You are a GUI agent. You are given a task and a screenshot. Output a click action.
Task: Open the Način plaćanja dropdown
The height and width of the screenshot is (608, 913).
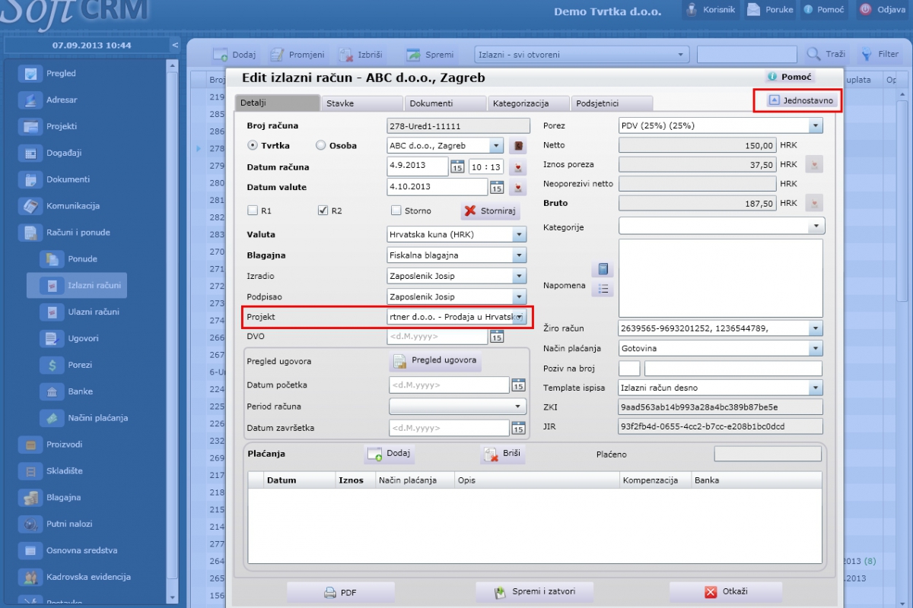[x=816, y=348]
